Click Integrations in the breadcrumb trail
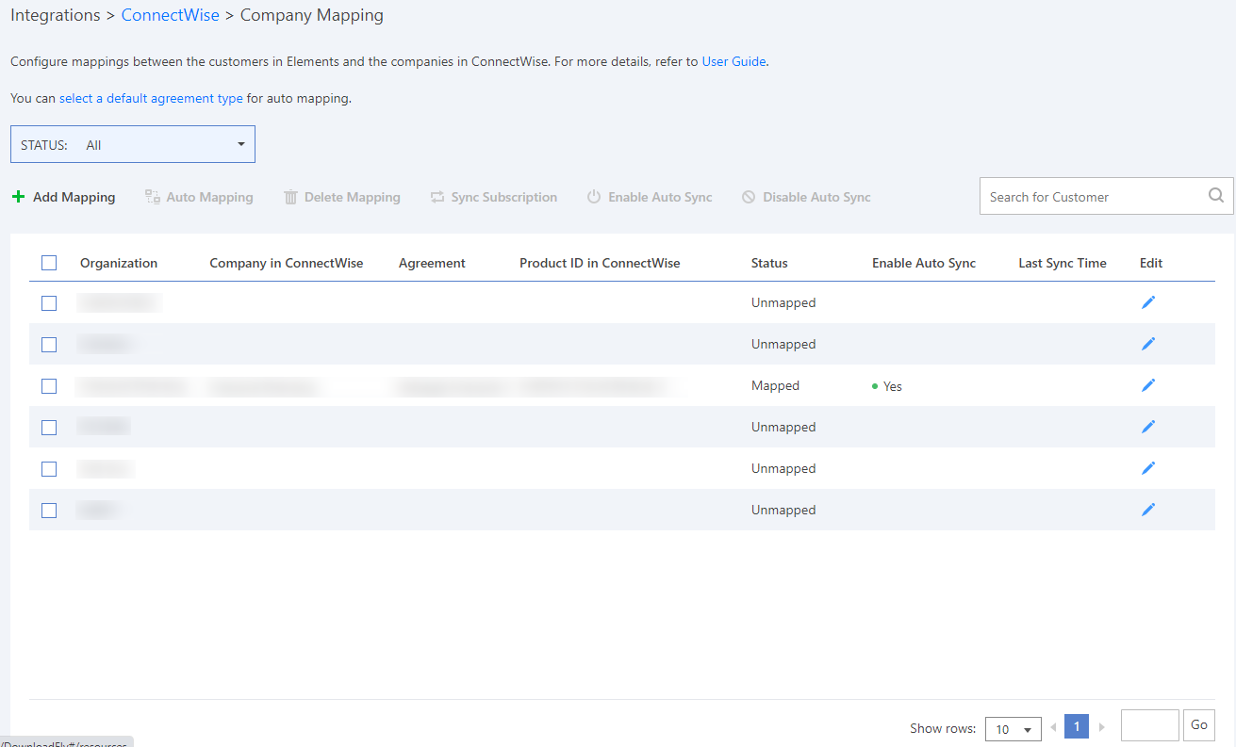The height and width of the screenshot is (747, 1236). tap(55, 15)
